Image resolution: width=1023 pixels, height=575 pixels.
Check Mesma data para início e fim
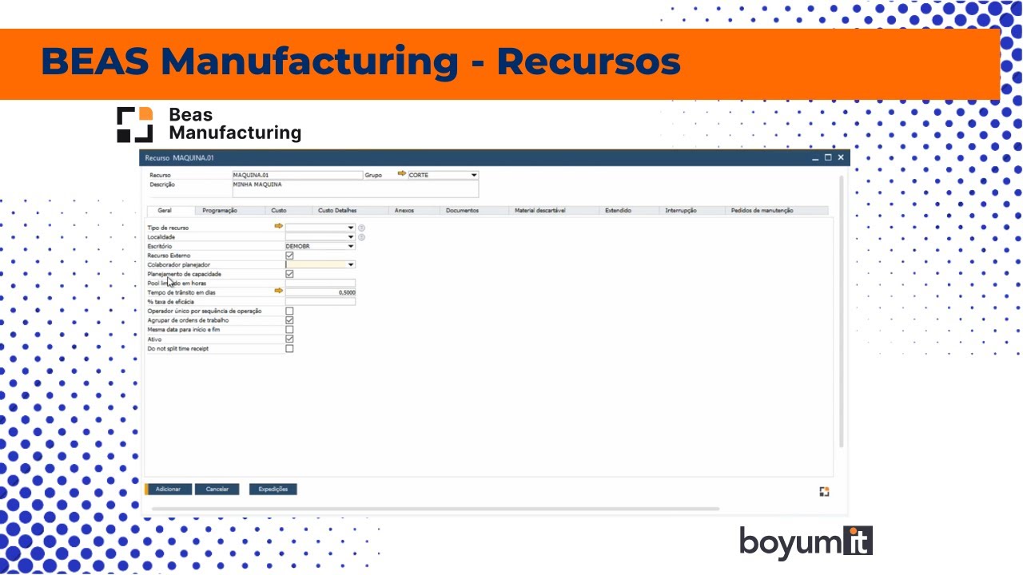point(289,329)
